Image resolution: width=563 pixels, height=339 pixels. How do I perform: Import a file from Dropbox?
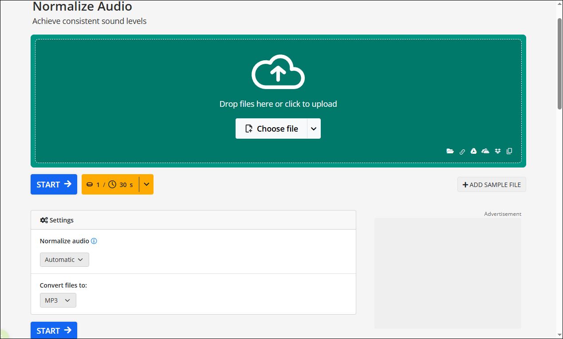tap(497, 151)
